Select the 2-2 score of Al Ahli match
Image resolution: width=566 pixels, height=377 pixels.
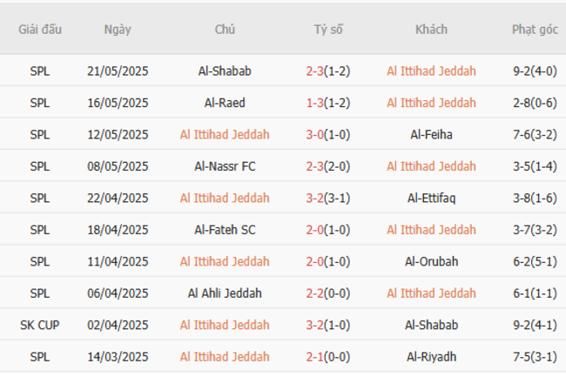[x=315, y=293]
